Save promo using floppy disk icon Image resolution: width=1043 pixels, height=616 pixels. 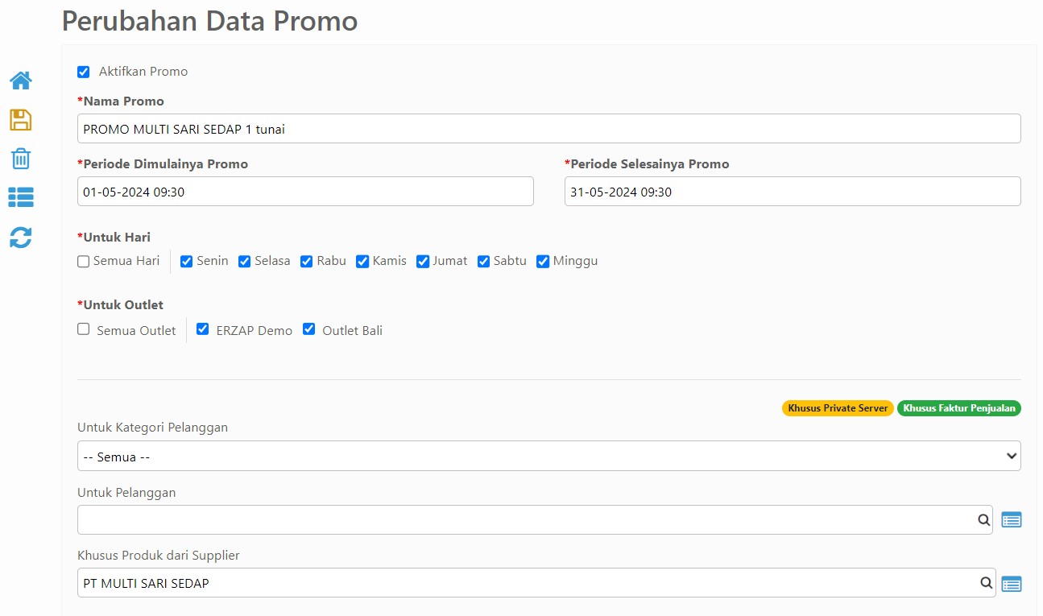click(20, 120)
